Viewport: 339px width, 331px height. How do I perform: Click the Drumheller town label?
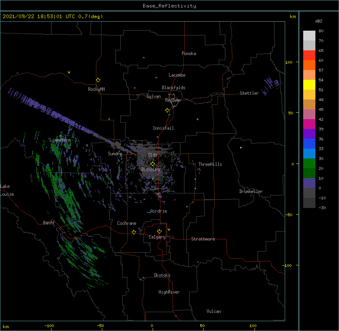pyautogui.click(x=251, y=191)
